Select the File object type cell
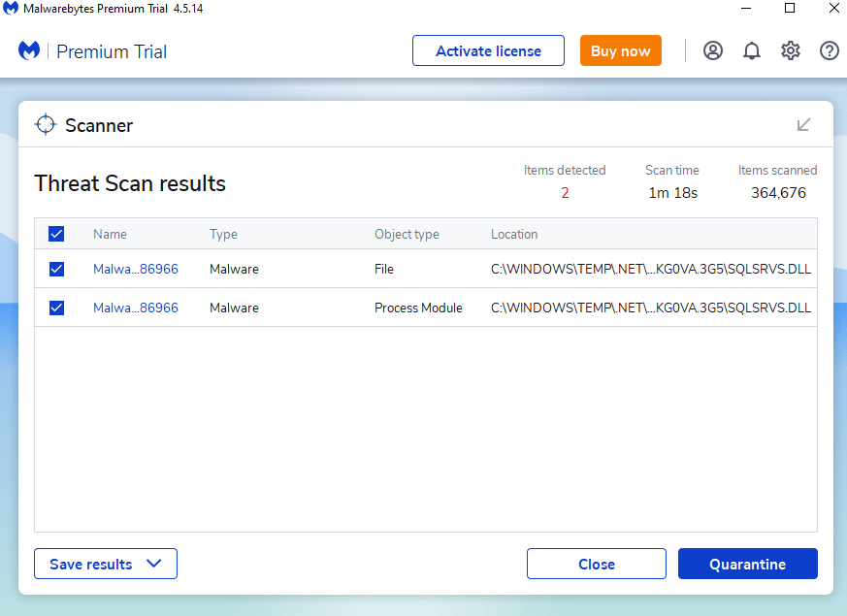847x616 pixels. coord(384,269)
